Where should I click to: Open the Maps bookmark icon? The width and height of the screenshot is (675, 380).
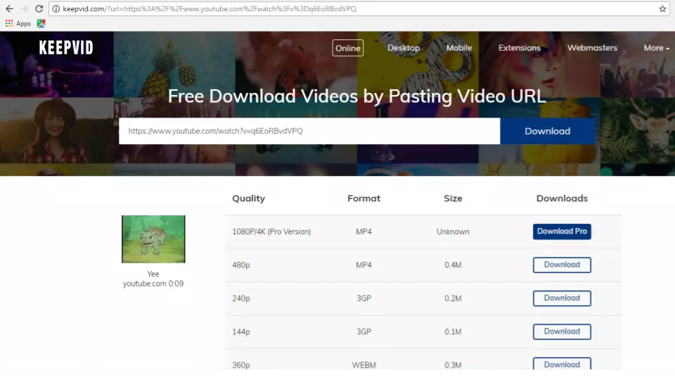point(41,24)
